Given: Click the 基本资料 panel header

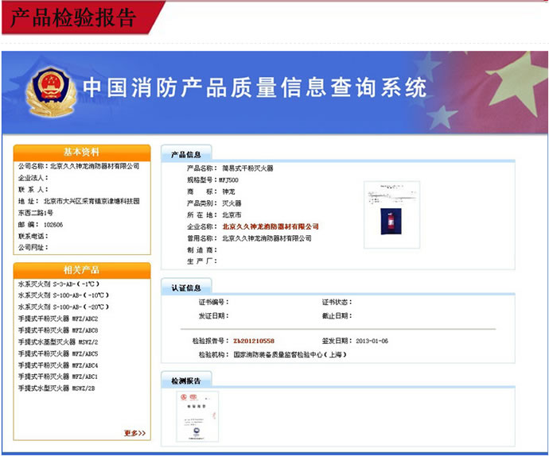Looking at the screenshot, I should coord(82,152).
